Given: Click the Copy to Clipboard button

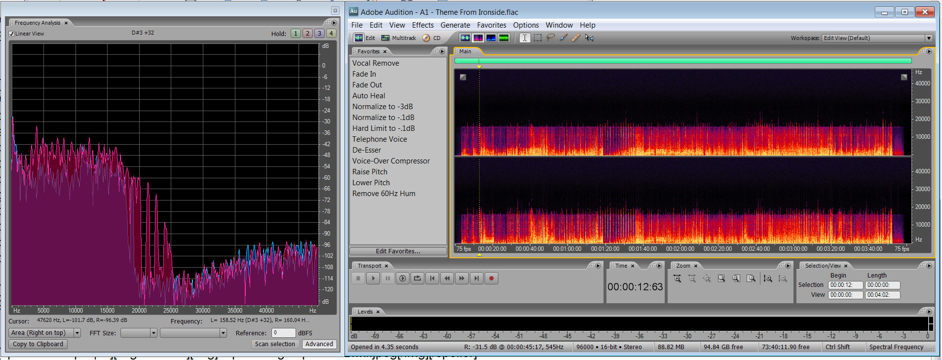Looking at the screenshot, I should coord(38,344).
